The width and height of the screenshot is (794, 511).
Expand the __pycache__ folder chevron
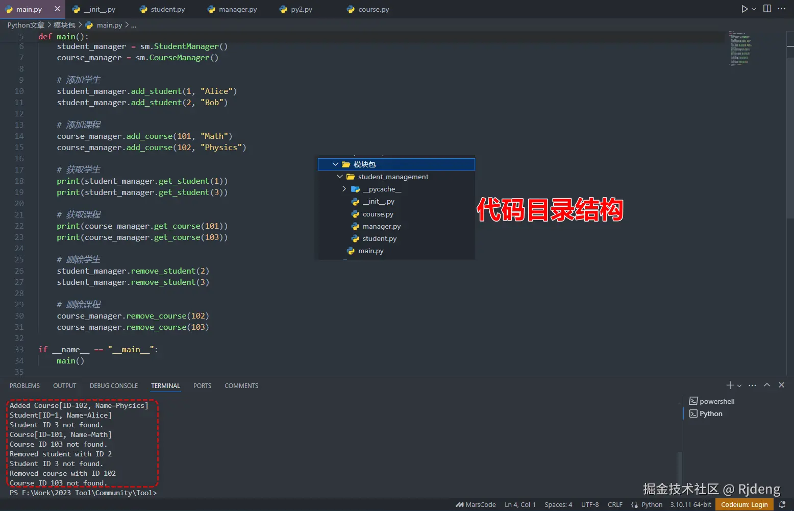(344, 189)
